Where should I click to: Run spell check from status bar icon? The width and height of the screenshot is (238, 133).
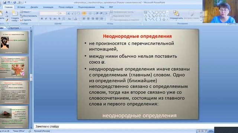[x=30, y=131]
